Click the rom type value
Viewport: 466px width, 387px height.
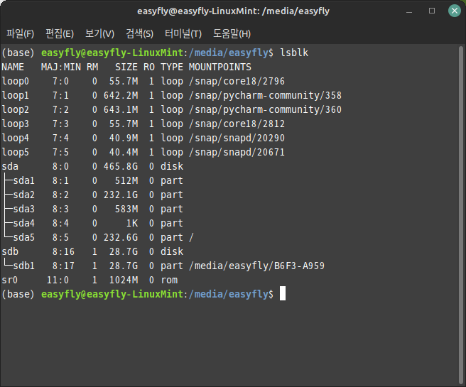[x=169, y=280]
